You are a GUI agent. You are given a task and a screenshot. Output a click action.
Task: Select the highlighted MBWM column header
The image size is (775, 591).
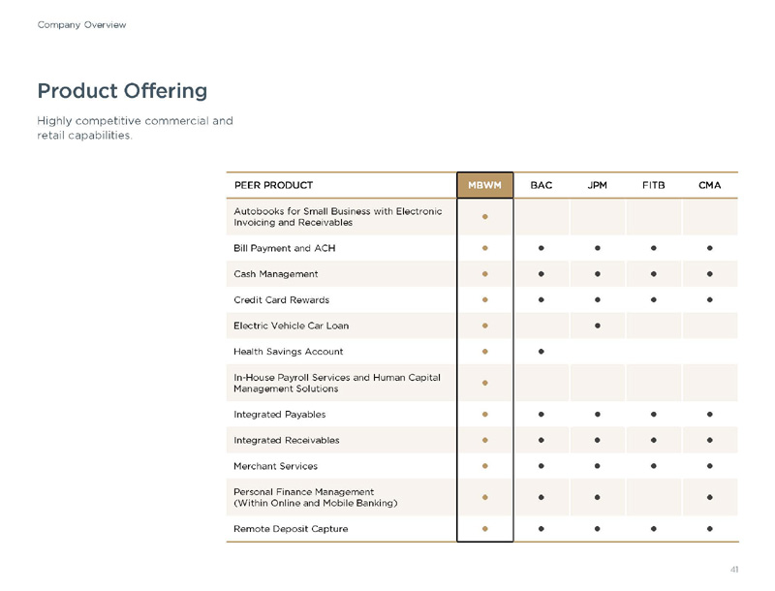click(x=484, y=184)
